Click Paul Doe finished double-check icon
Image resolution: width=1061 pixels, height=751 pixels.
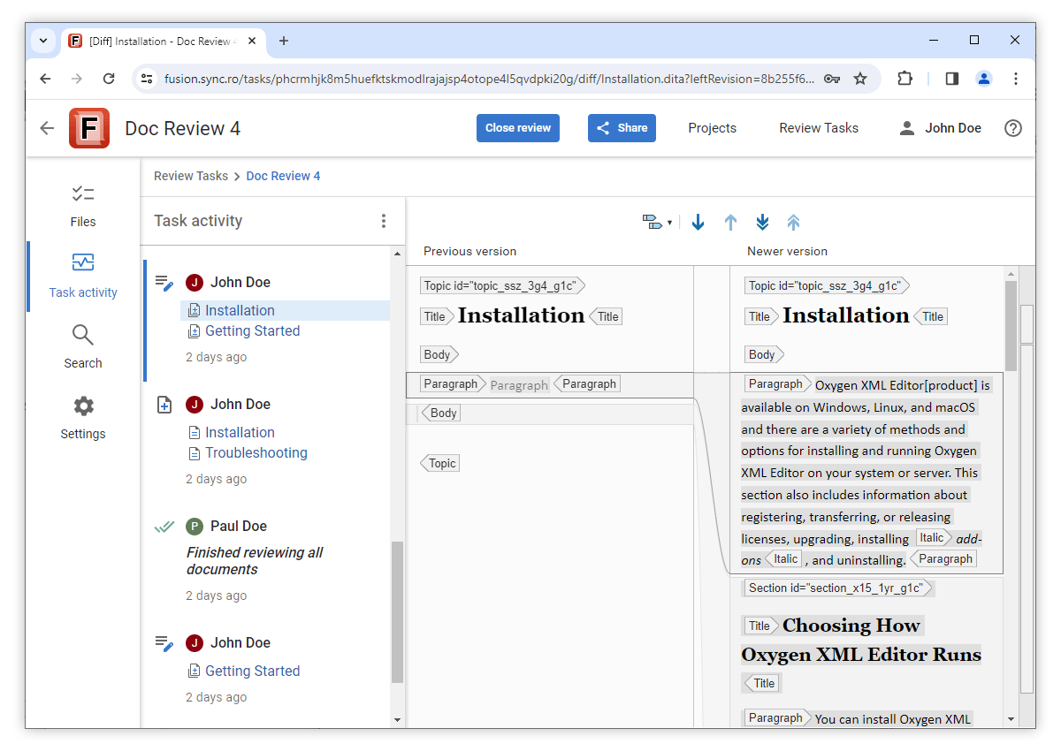(x=164, y=527)
